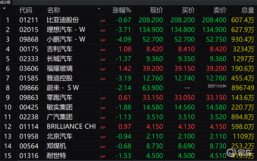Click the -4.09 change percentage value

pyautogui.click(x=123, y=39)
